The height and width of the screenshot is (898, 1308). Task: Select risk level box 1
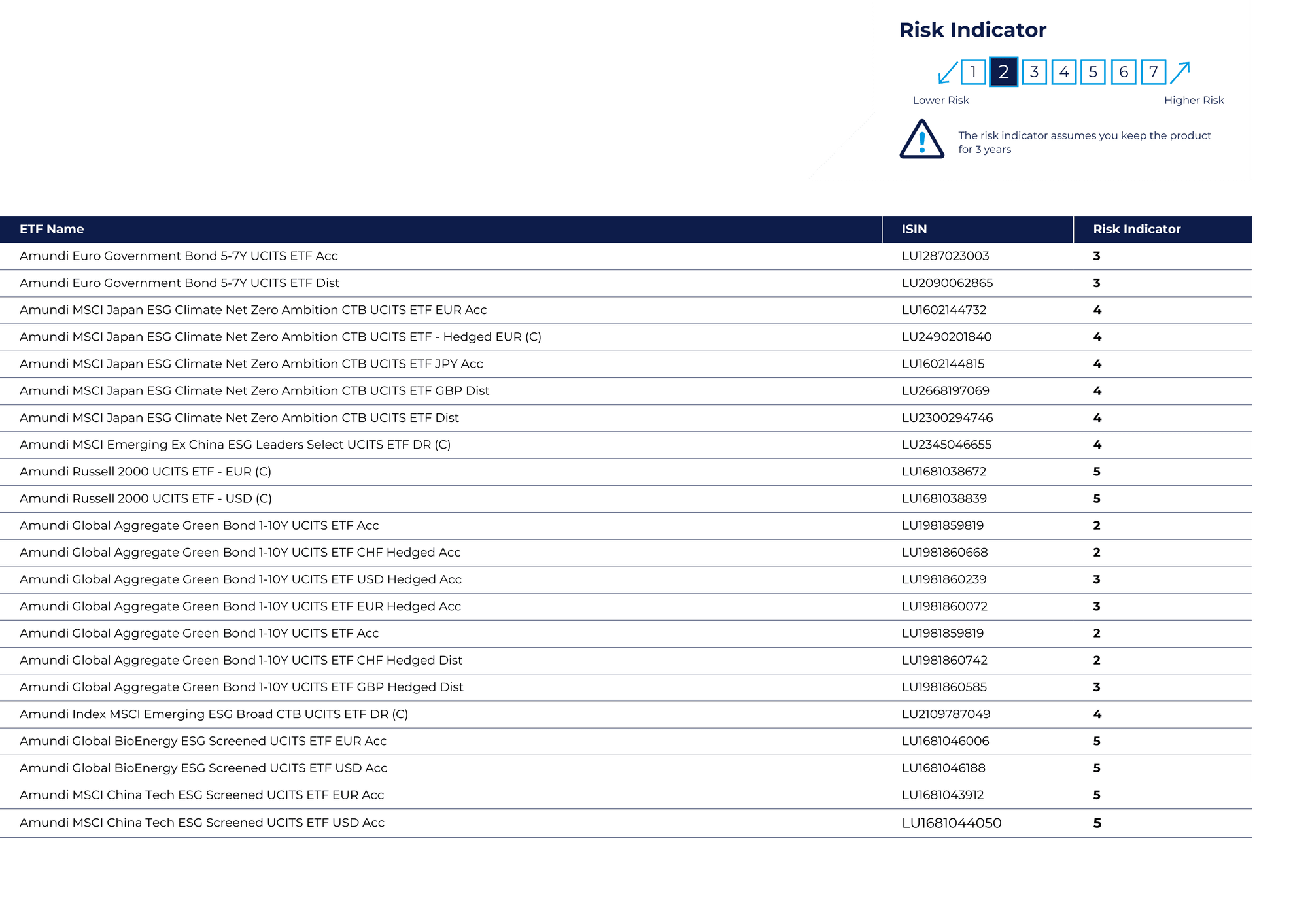(x=973, y=72)
